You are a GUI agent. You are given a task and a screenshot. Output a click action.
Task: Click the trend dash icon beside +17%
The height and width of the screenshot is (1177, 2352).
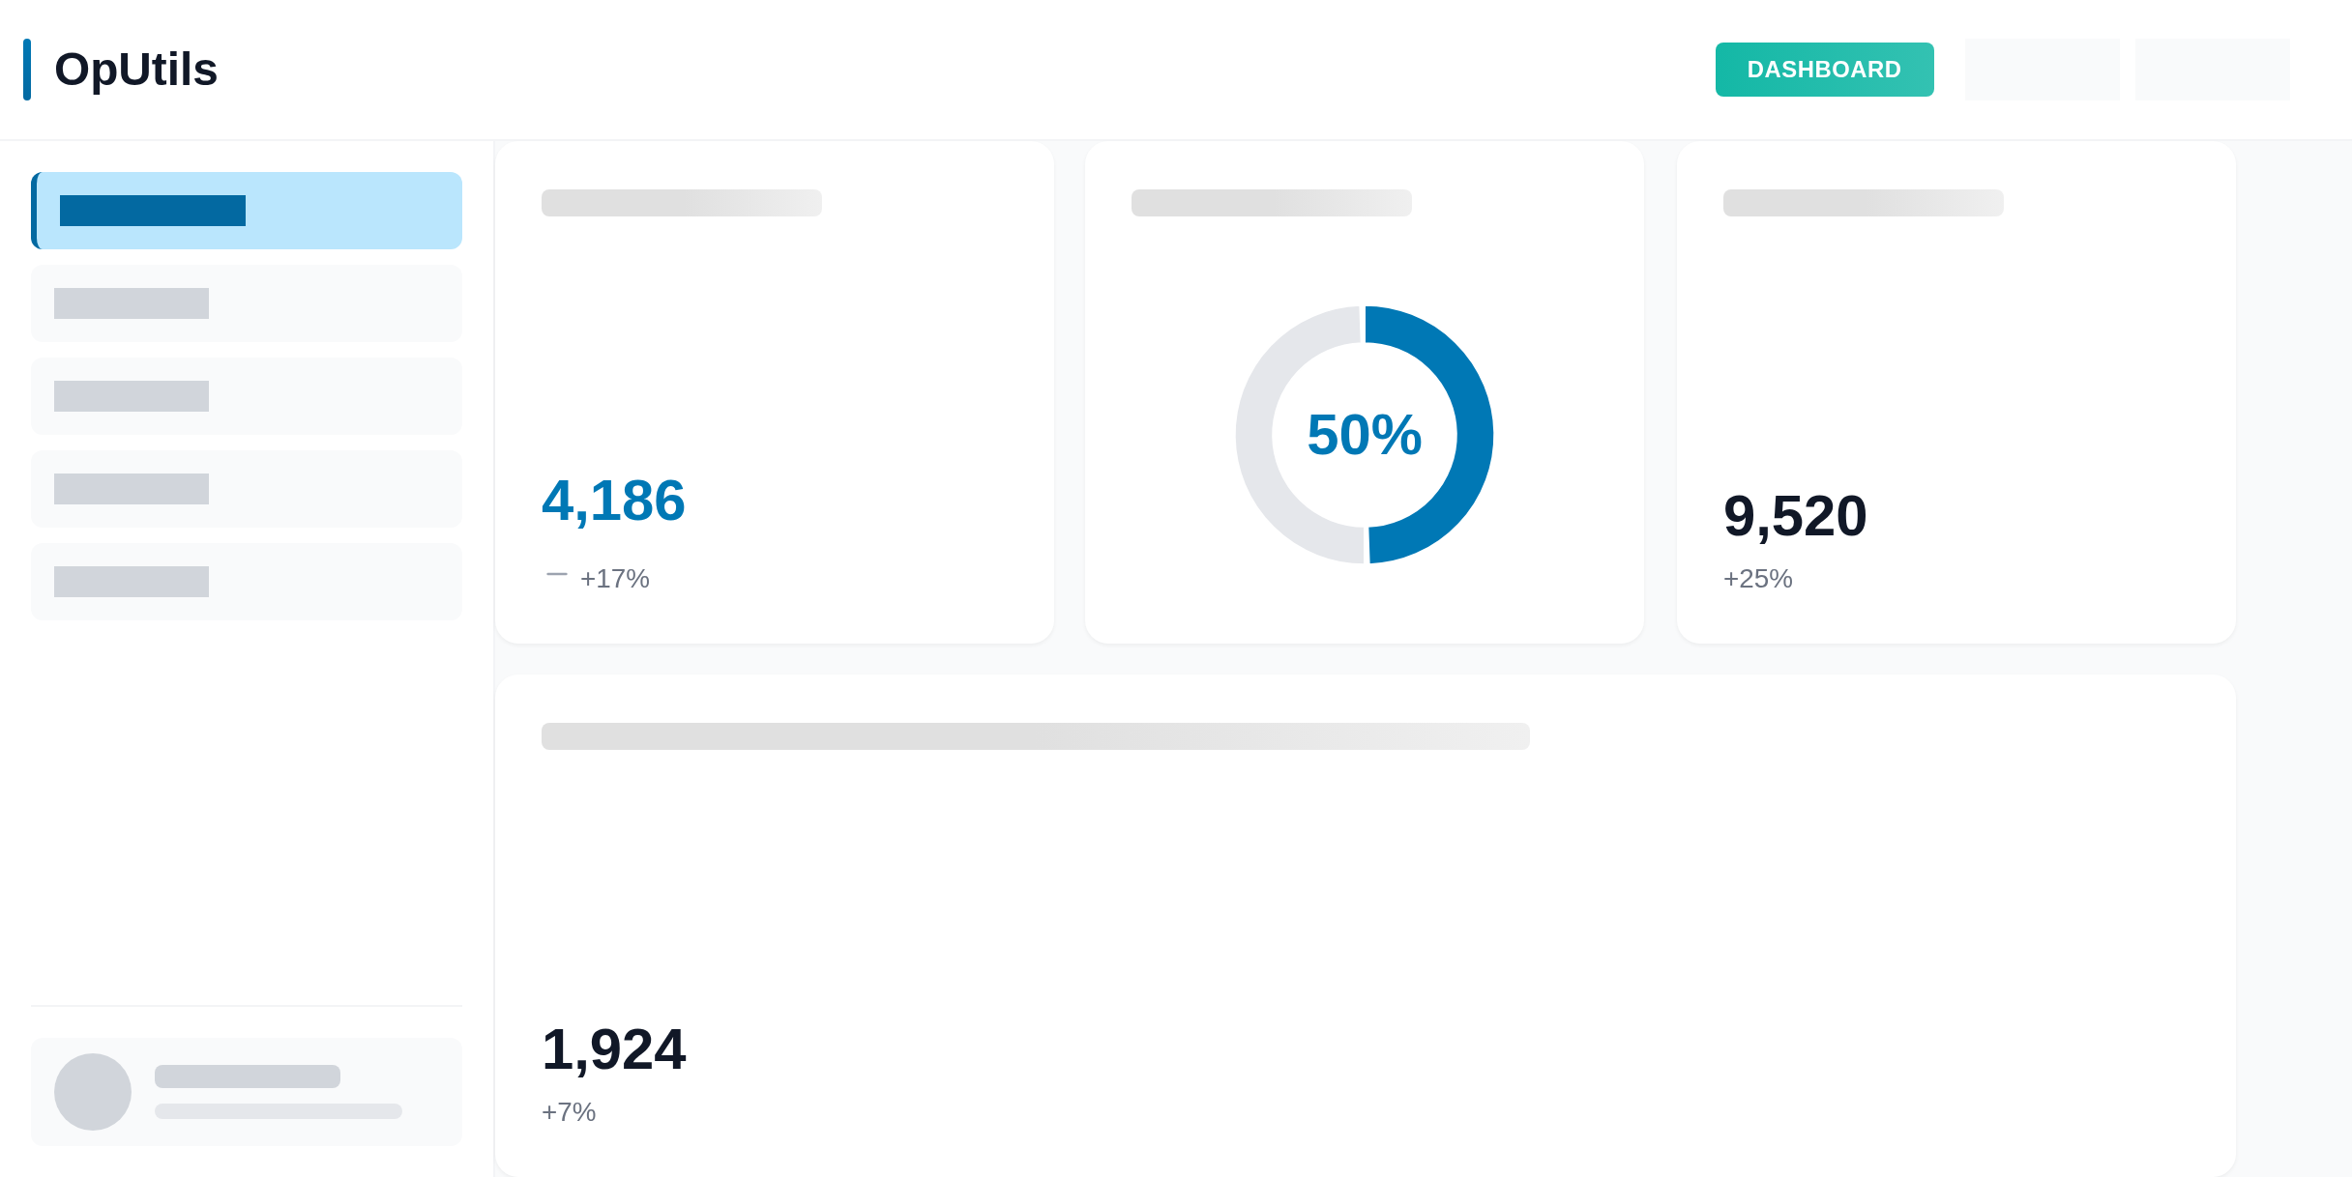(556, 575)
